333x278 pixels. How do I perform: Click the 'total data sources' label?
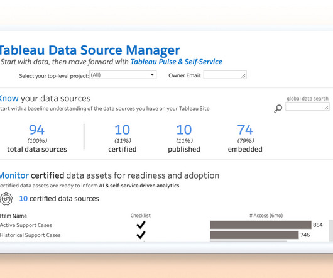coord(36,149)
